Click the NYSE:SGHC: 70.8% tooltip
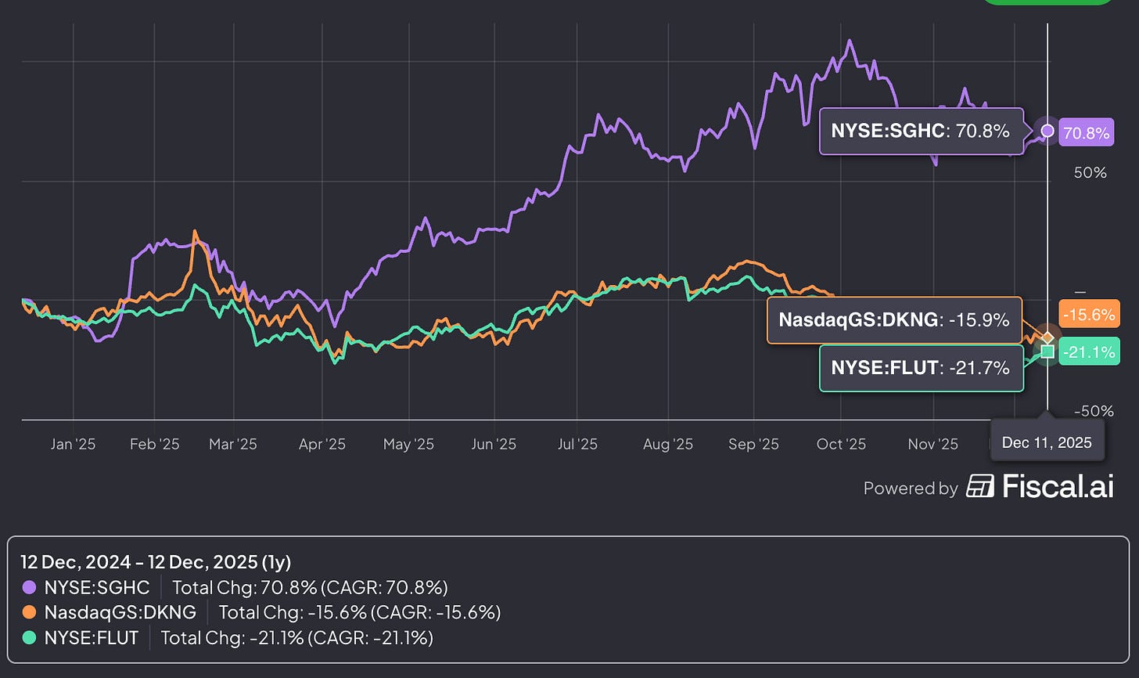 [x=921, y=131]
